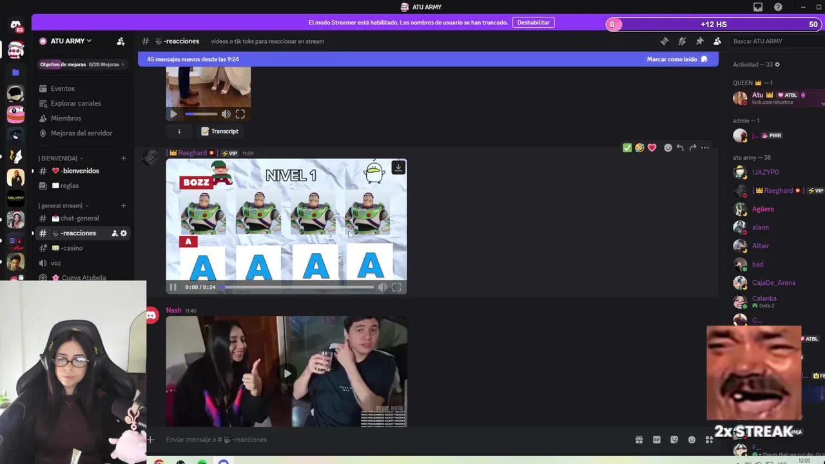Screen dimensions: 825x464
Task: Toggle fullscreen on the top video
Action: (x=240, y=114)
